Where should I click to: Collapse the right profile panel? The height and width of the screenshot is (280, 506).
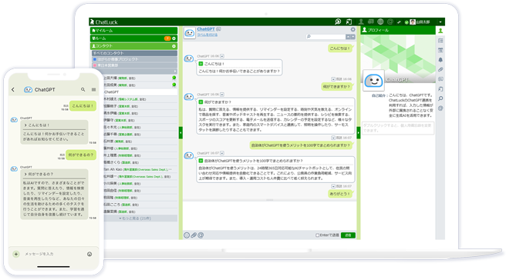(x=359, y=132)
